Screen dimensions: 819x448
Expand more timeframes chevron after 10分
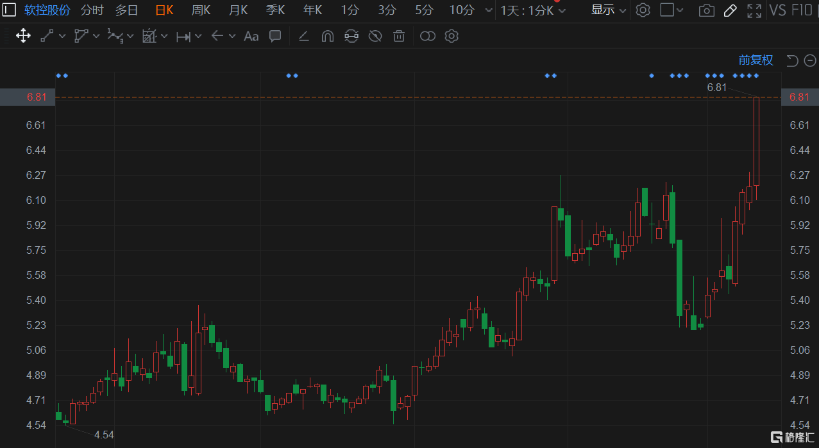(489, 10)
